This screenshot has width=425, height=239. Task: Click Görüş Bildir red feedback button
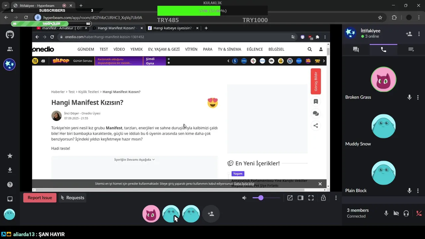[316, 81]
